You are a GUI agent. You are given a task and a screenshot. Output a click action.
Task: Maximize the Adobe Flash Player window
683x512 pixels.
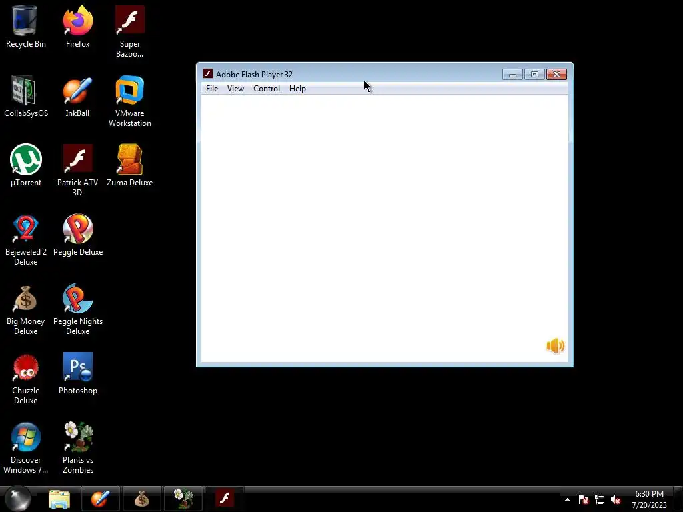pyautogui.click(x=534, y=75)
